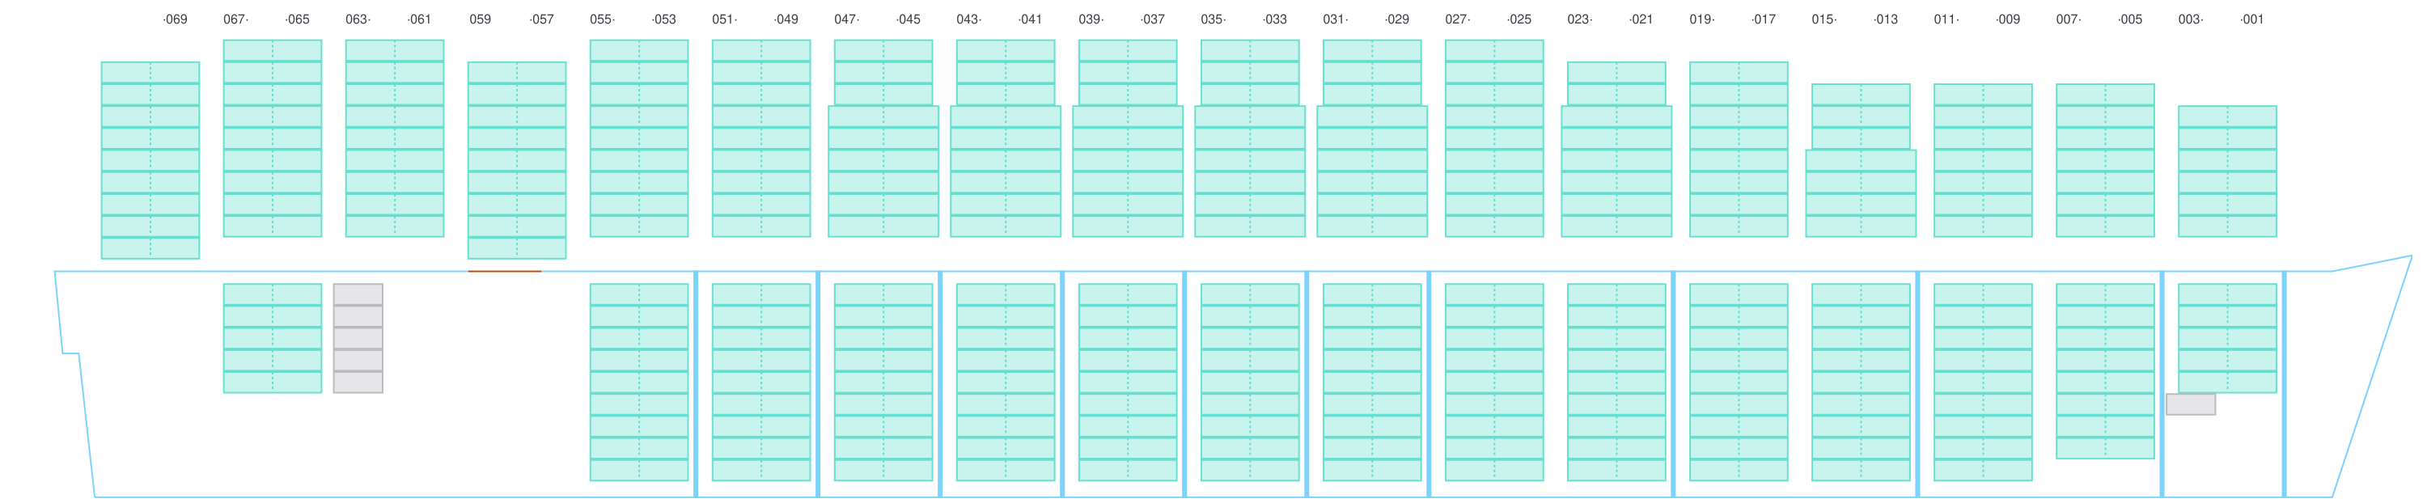The height and width of the screenshot is (499, 2427).
Task: Click the hold block under bays 023-021
Action: 1616,383
